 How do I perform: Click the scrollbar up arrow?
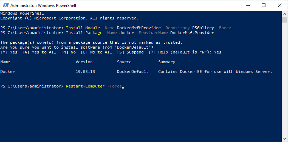tap(285, 14)
